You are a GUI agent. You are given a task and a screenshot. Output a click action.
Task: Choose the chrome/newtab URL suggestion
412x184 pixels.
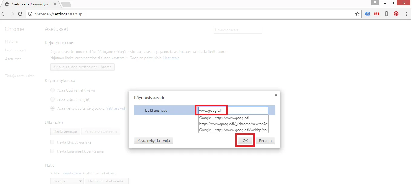(x=233, y=124)
